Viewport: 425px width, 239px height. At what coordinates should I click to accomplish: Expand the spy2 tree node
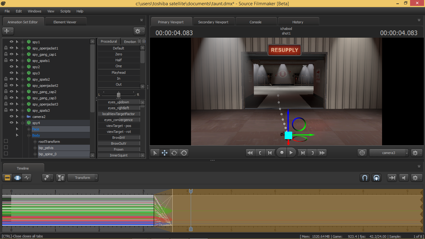(23, 67)
